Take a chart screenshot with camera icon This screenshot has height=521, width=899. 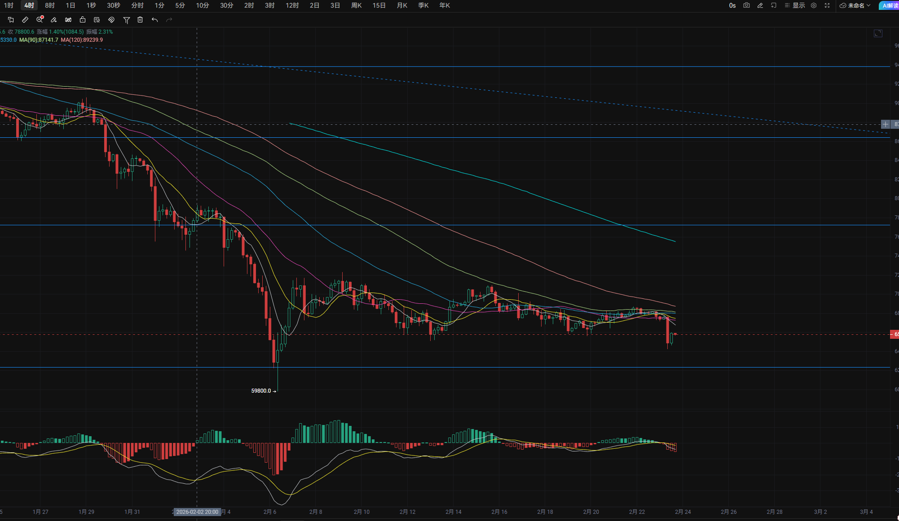tap(746, 5)
